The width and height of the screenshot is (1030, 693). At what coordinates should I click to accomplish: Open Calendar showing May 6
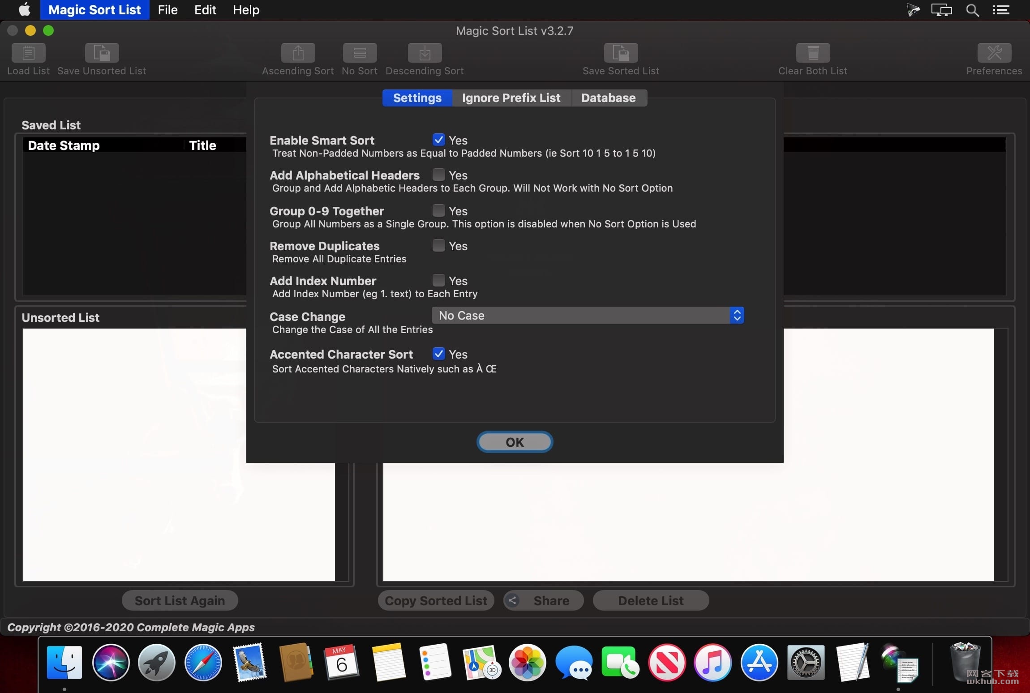coord(342,663)
